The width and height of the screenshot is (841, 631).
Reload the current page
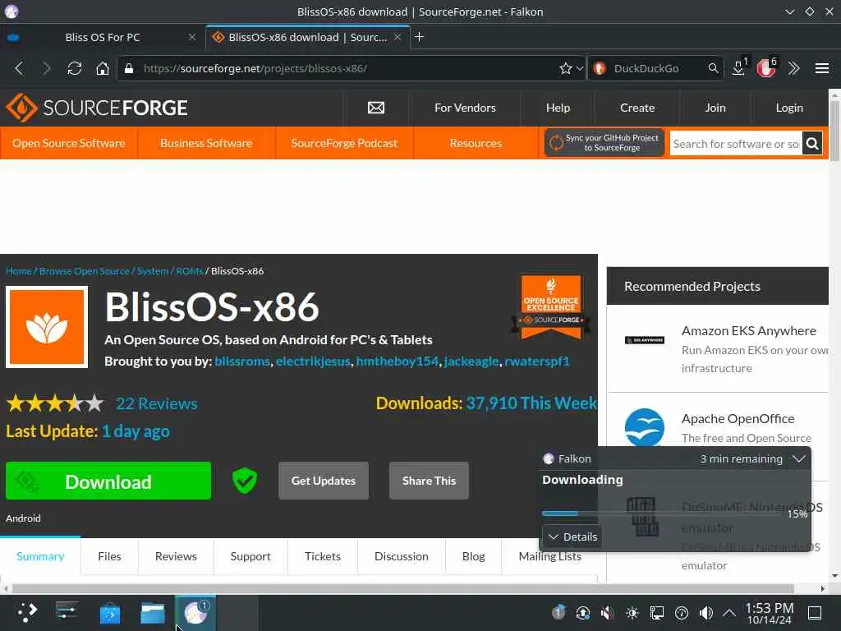pos(74,68)
